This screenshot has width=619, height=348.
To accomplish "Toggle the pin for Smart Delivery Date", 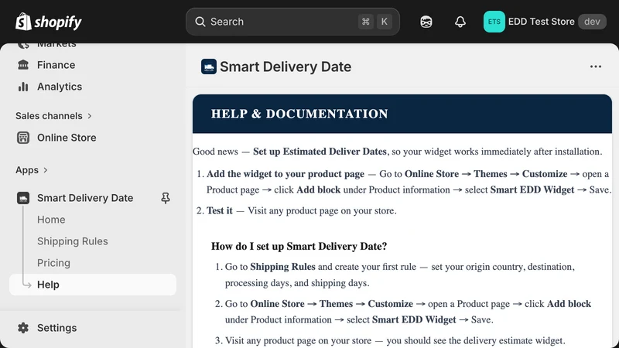I will pyautogui.click(x=166, y=198).
